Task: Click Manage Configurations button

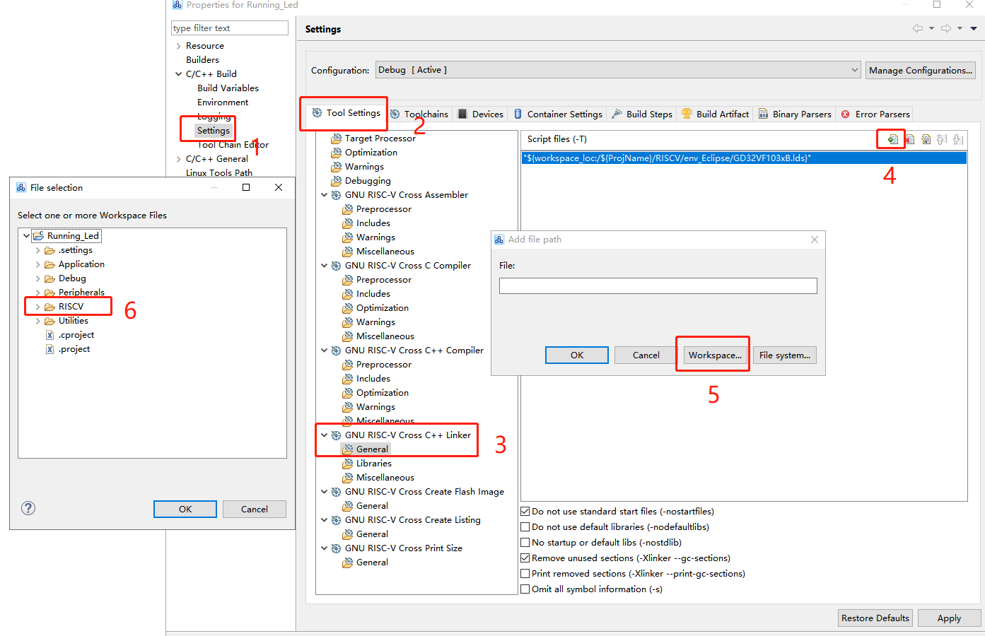Action: (921, 70)
